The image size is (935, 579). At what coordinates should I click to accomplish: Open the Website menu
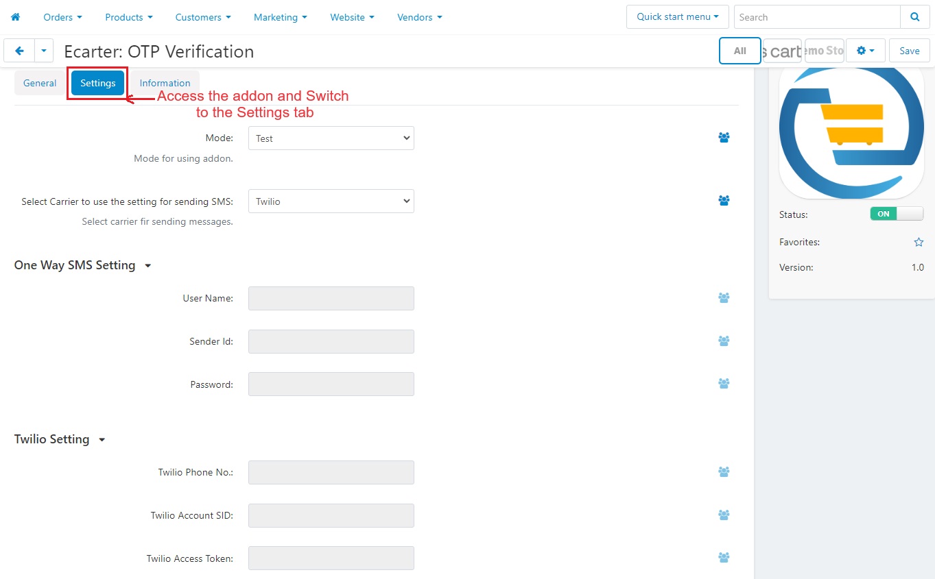(x=353, y=17)
